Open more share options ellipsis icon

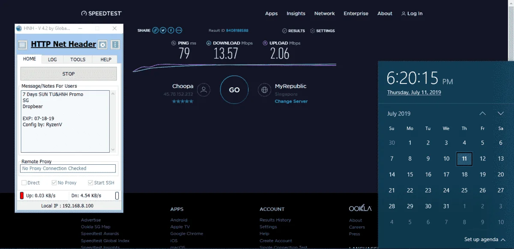pos(179,30)
